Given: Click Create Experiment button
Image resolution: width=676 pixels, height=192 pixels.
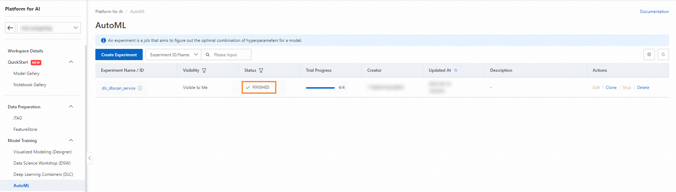Looking at the screenshot, I should click(x=119, y=55).
